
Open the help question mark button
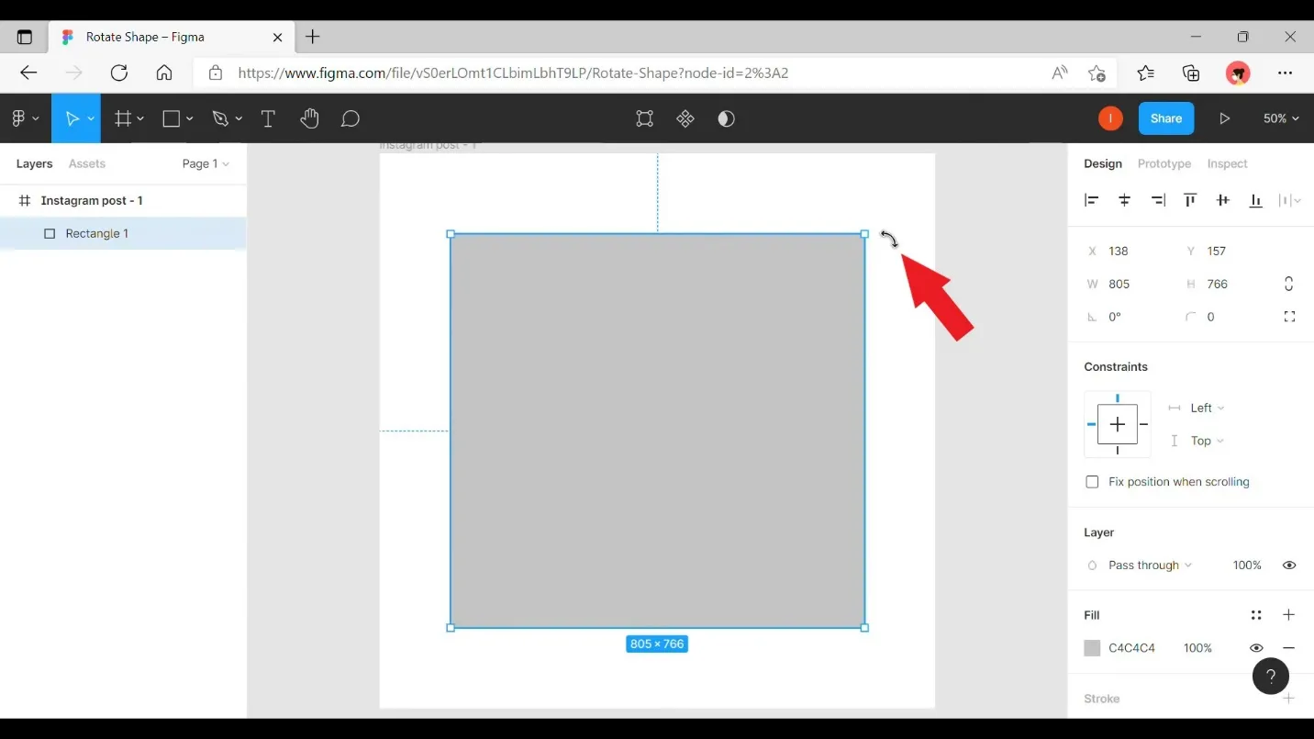1270,677
